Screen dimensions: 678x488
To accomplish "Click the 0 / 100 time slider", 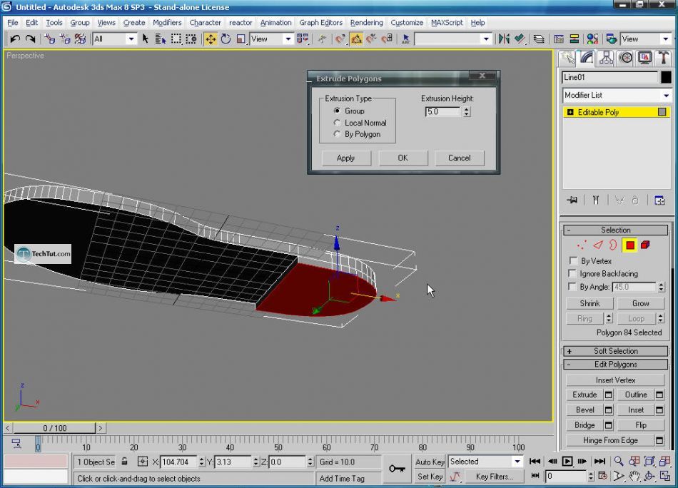I will pos(54,428).
